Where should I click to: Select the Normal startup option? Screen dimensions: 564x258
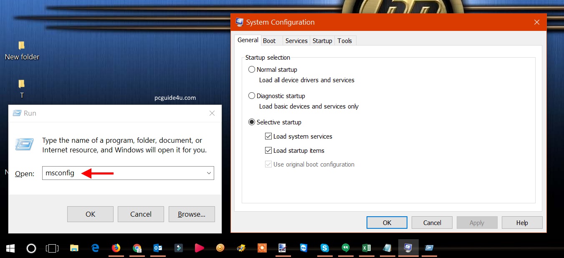coord(252,70)
